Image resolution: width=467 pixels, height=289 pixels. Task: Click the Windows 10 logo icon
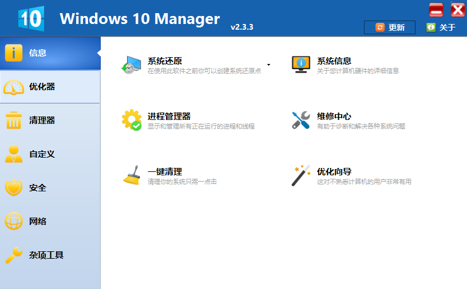click(31, 18)
